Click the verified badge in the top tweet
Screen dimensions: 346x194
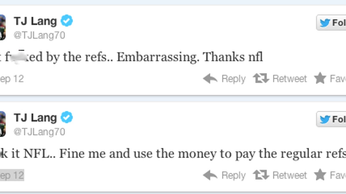click(x=67, y=21)
